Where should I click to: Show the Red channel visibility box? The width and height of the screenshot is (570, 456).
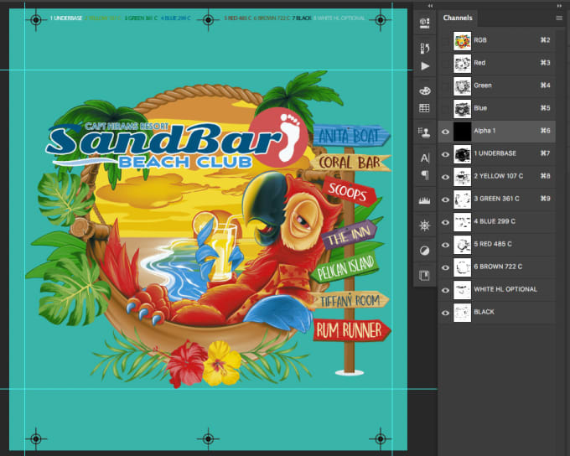point(445,63)
